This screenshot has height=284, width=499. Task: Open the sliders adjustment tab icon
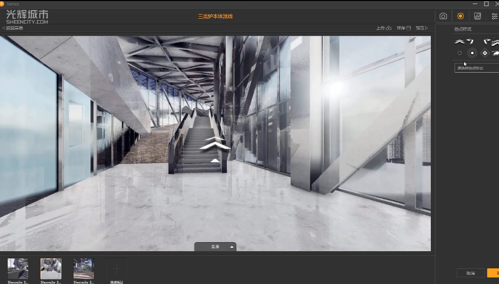pyautogui.click(x=494, y=16)
